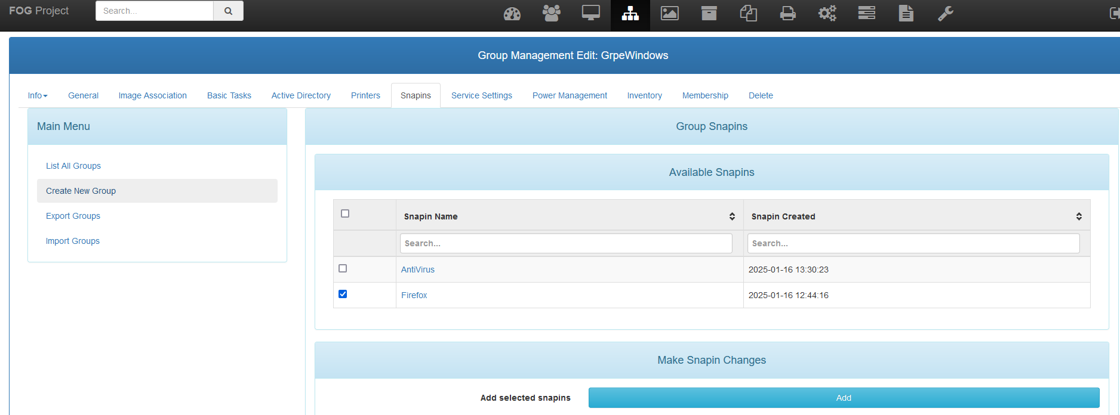The image size is (1120, 415).
Task: Sort by Snapin Created column arrows
Action: click(1079, 216)
